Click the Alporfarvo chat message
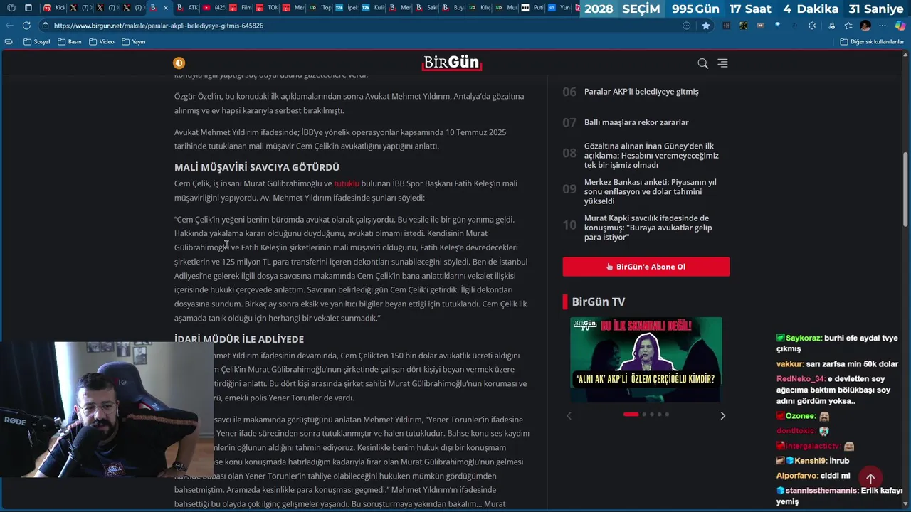 (x=813, y=476)
